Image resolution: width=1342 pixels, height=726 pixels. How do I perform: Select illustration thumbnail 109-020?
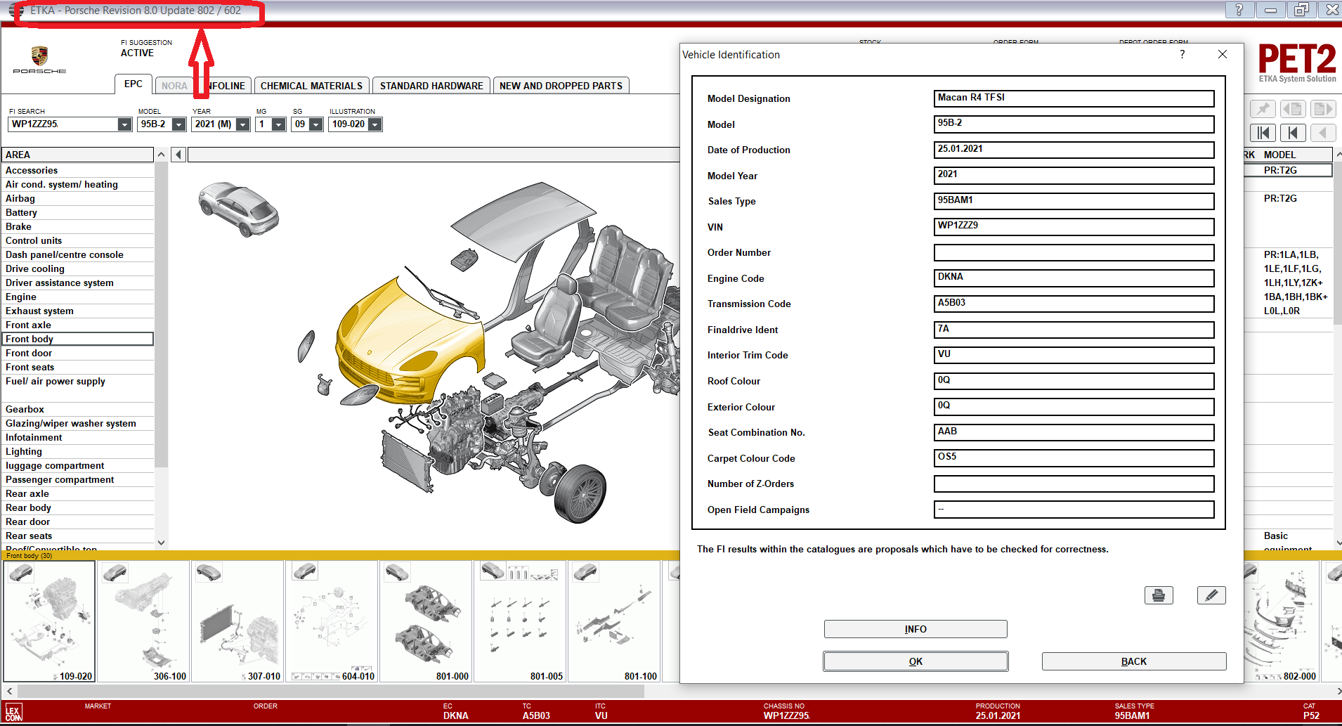click(x=49, y=621)
